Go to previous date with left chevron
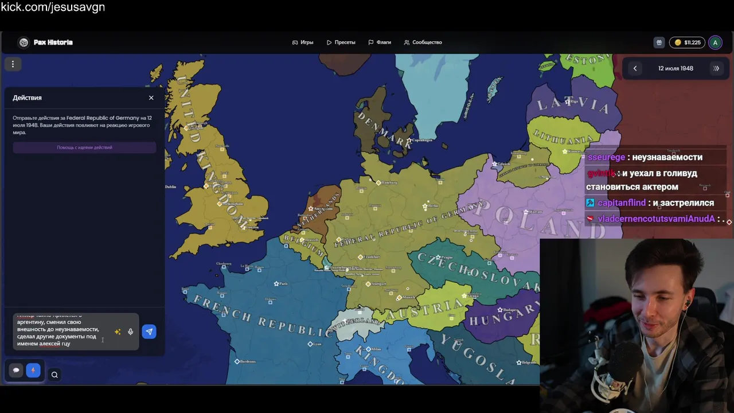This screenshot has width=734, height=413. 635,68
